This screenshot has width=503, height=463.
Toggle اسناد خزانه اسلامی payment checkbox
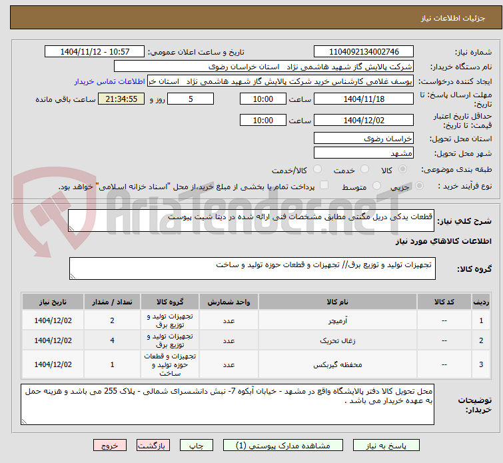pyautogui.click(x=324, y=185)
